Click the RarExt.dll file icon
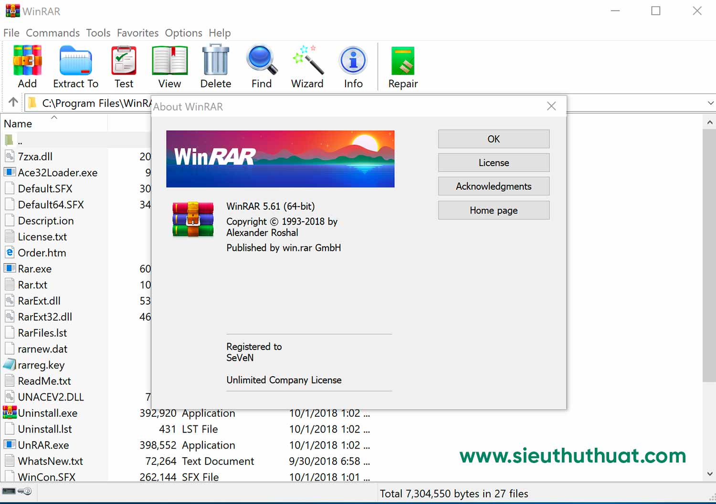This screenshot has height=504, width=716. pos(10,300)
